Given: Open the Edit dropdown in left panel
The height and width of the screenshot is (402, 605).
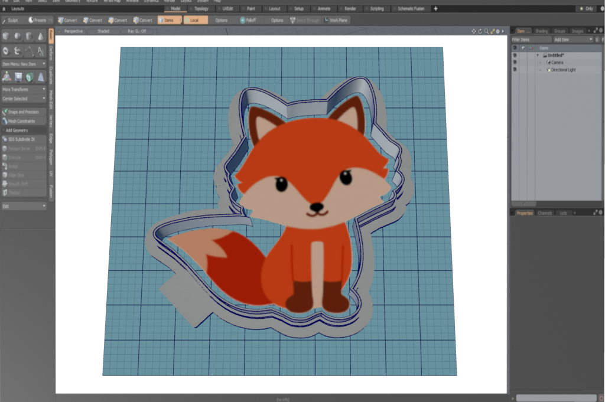Looking at the screenshot, I should pyautogui.click(x=24, y=206).
